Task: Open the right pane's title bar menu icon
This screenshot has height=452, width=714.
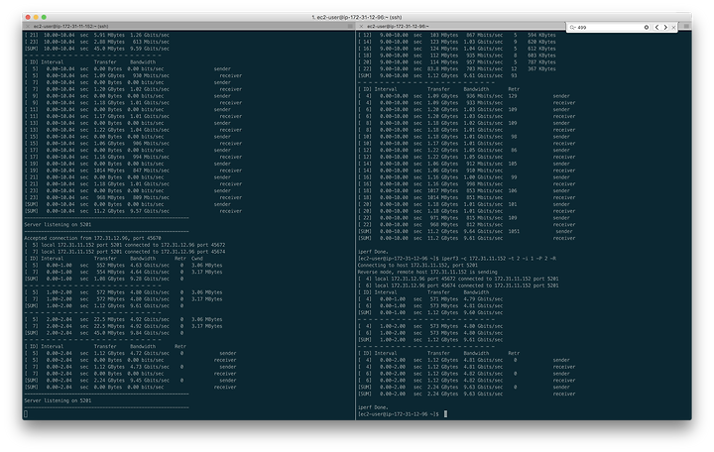Action: click(x=686, y=27)
